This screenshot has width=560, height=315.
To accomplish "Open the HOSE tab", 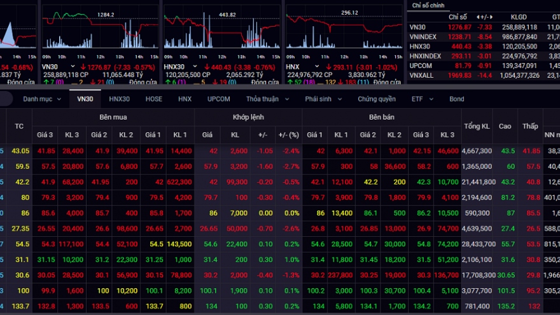I will tap(154, 99).
